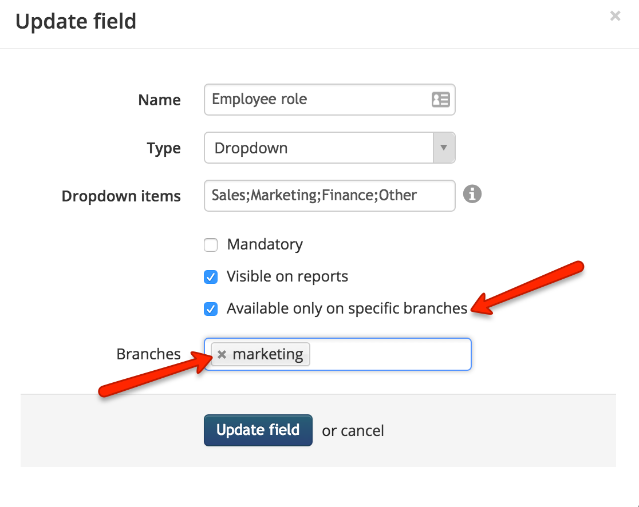Click the Dropdown items field label
The height and width of the screenshot is (507, 639).
click(x=121, y=196)
